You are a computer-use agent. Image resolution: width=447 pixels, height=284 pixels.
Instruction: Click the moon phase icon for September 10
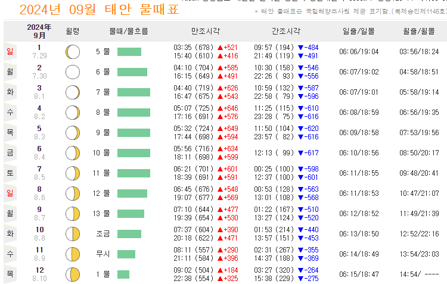[73, 234]
